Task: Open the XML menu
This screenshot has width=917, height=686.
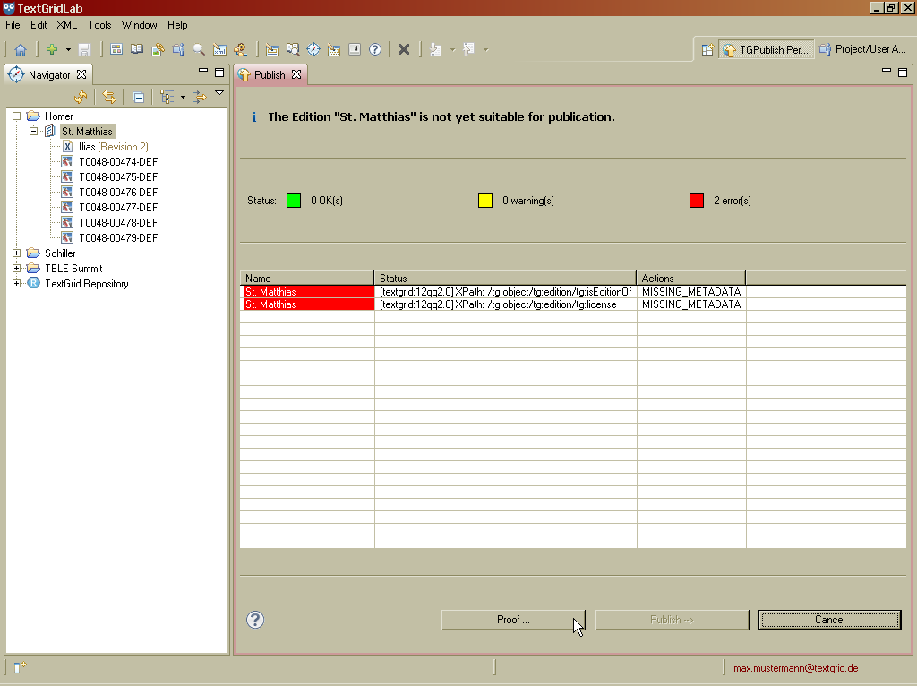Action: coord(66,25)
